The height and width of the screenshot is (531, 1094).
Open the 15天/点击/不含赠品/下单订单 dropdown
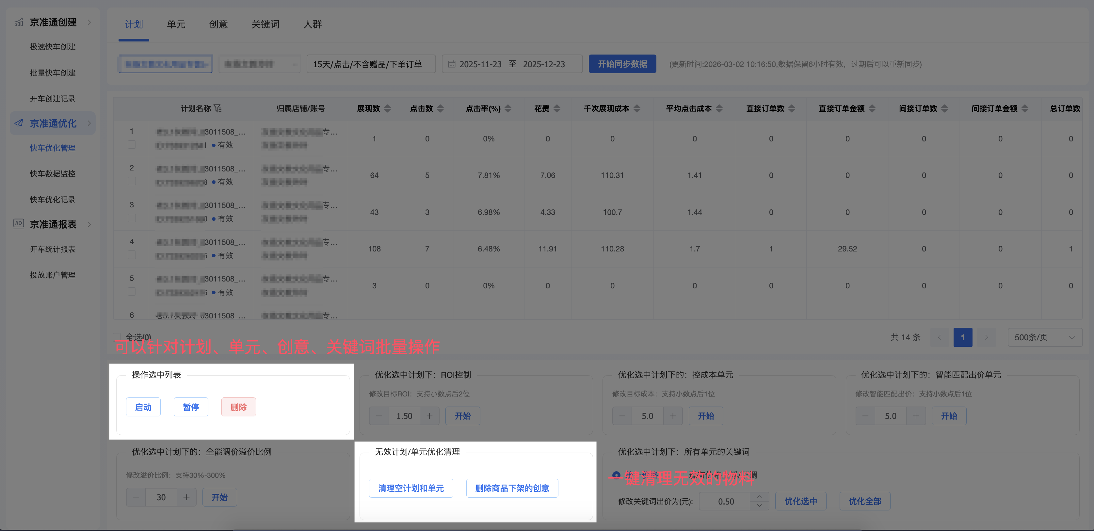[x=371, y=64]
